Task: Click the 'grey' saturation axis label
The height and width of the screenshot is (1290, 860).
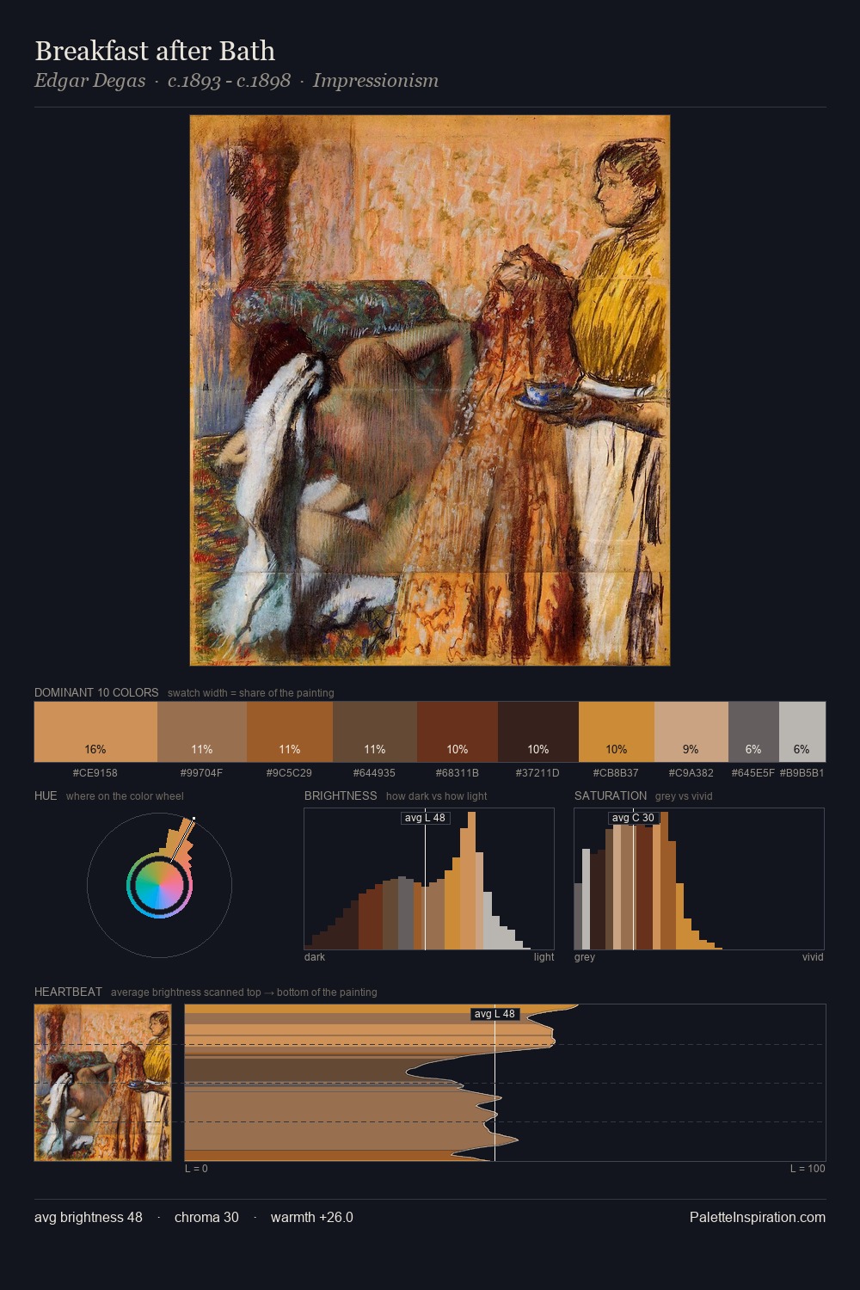Action: [x=585, y=957]
